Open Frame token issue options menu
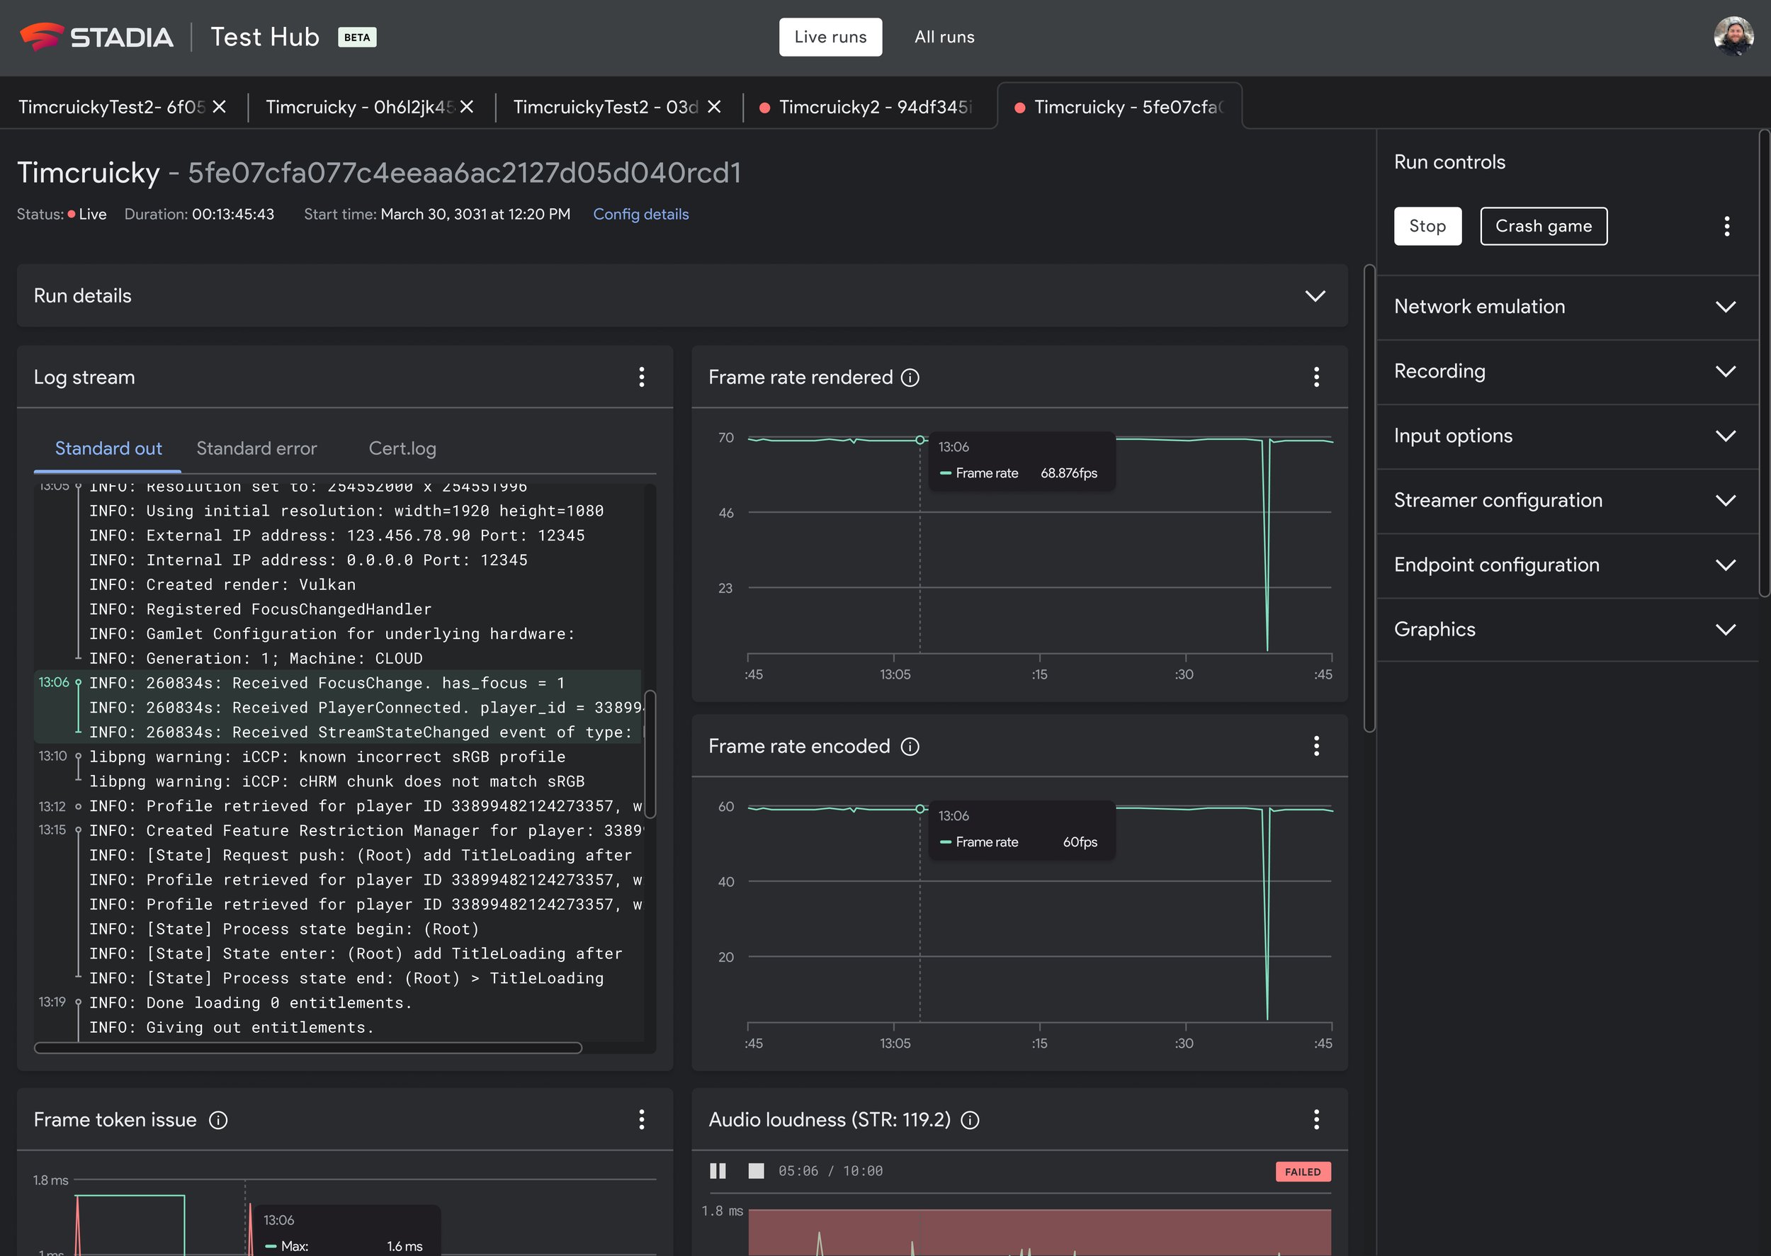 pos(641,1119)
